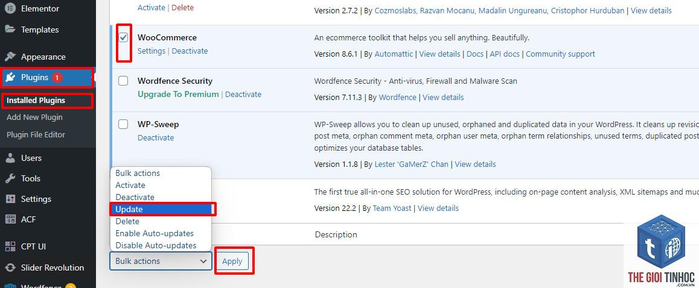This screenshot has height=288, width=699.
Task: Click the Appearance paintbrush icon
Action: tap(10, 57)
